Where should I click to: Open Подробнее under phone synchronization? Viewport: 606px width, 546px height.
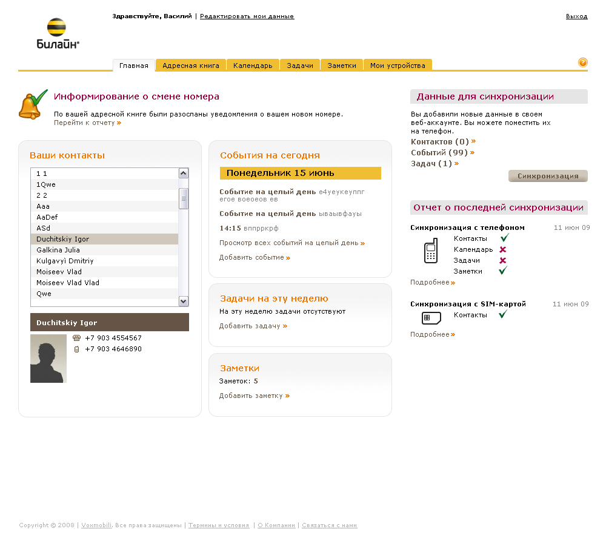[433, 283]
